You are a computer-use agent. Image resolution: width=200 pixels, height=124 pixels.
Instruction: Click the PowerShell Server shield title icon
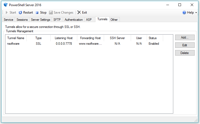click(6, 5)
